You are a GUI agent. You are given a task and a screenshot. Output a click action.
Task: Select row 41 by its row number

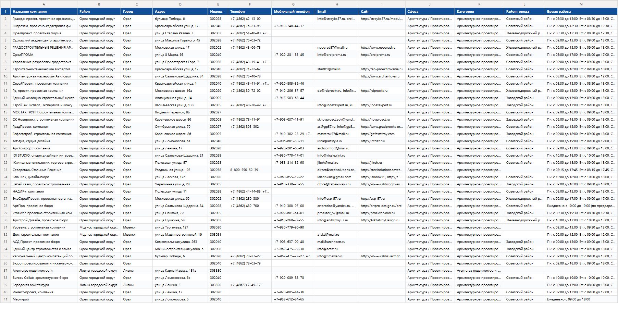(5, 299)
